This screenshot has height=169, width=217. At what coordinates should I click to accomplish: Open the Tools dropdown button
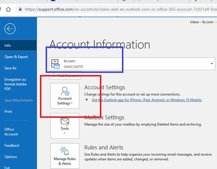[x=65, y=126]
